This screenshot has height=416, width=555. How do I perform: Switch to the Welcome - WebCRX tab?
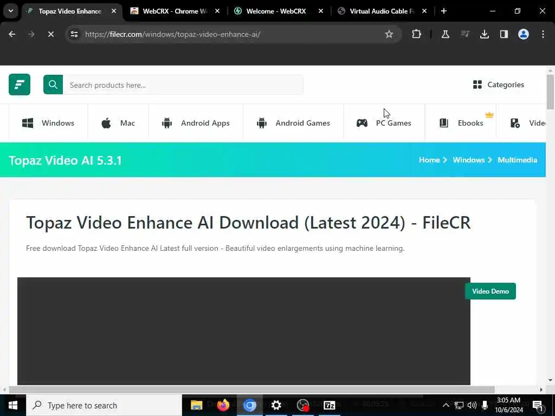(279, 11)
